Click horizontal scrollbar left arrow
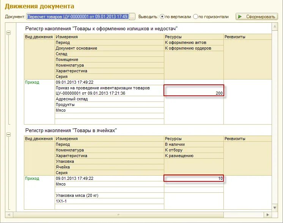283x223 pixels. (x=9, y=215)
